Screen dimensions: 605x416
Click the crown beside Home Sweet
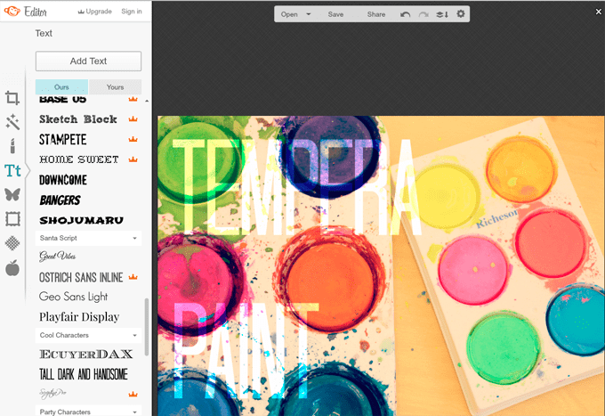tap(133, 159)
